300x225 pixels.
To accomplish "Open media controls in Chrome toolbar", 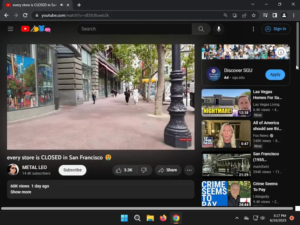I will tap(265, 15).
